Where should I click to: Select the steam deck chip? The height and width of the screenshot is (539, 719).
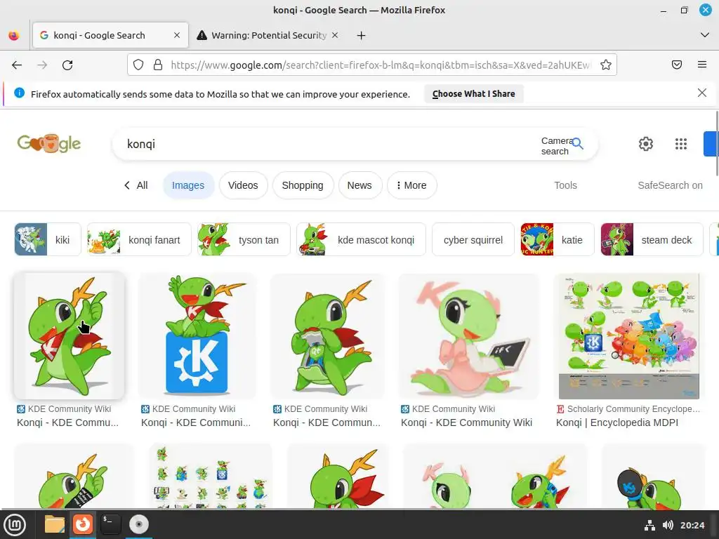click(x=652, y=239)
